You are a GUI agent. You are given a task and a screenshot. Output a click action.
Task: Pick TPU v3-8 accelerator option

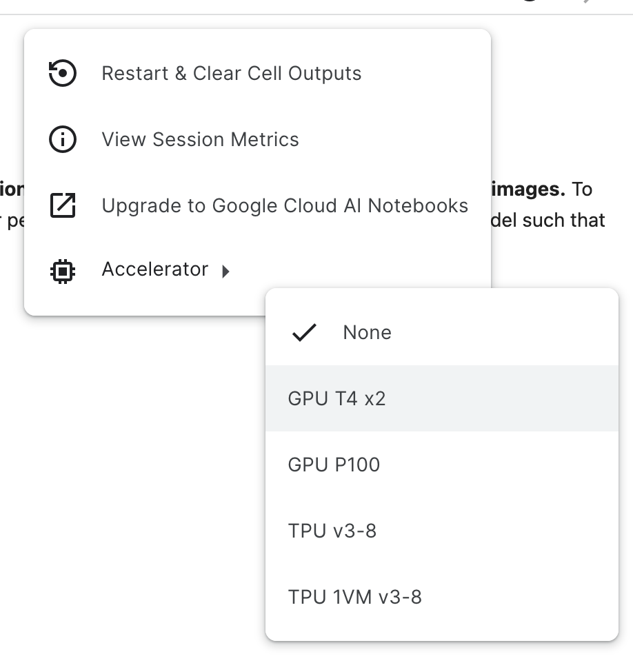pos(442,531)
